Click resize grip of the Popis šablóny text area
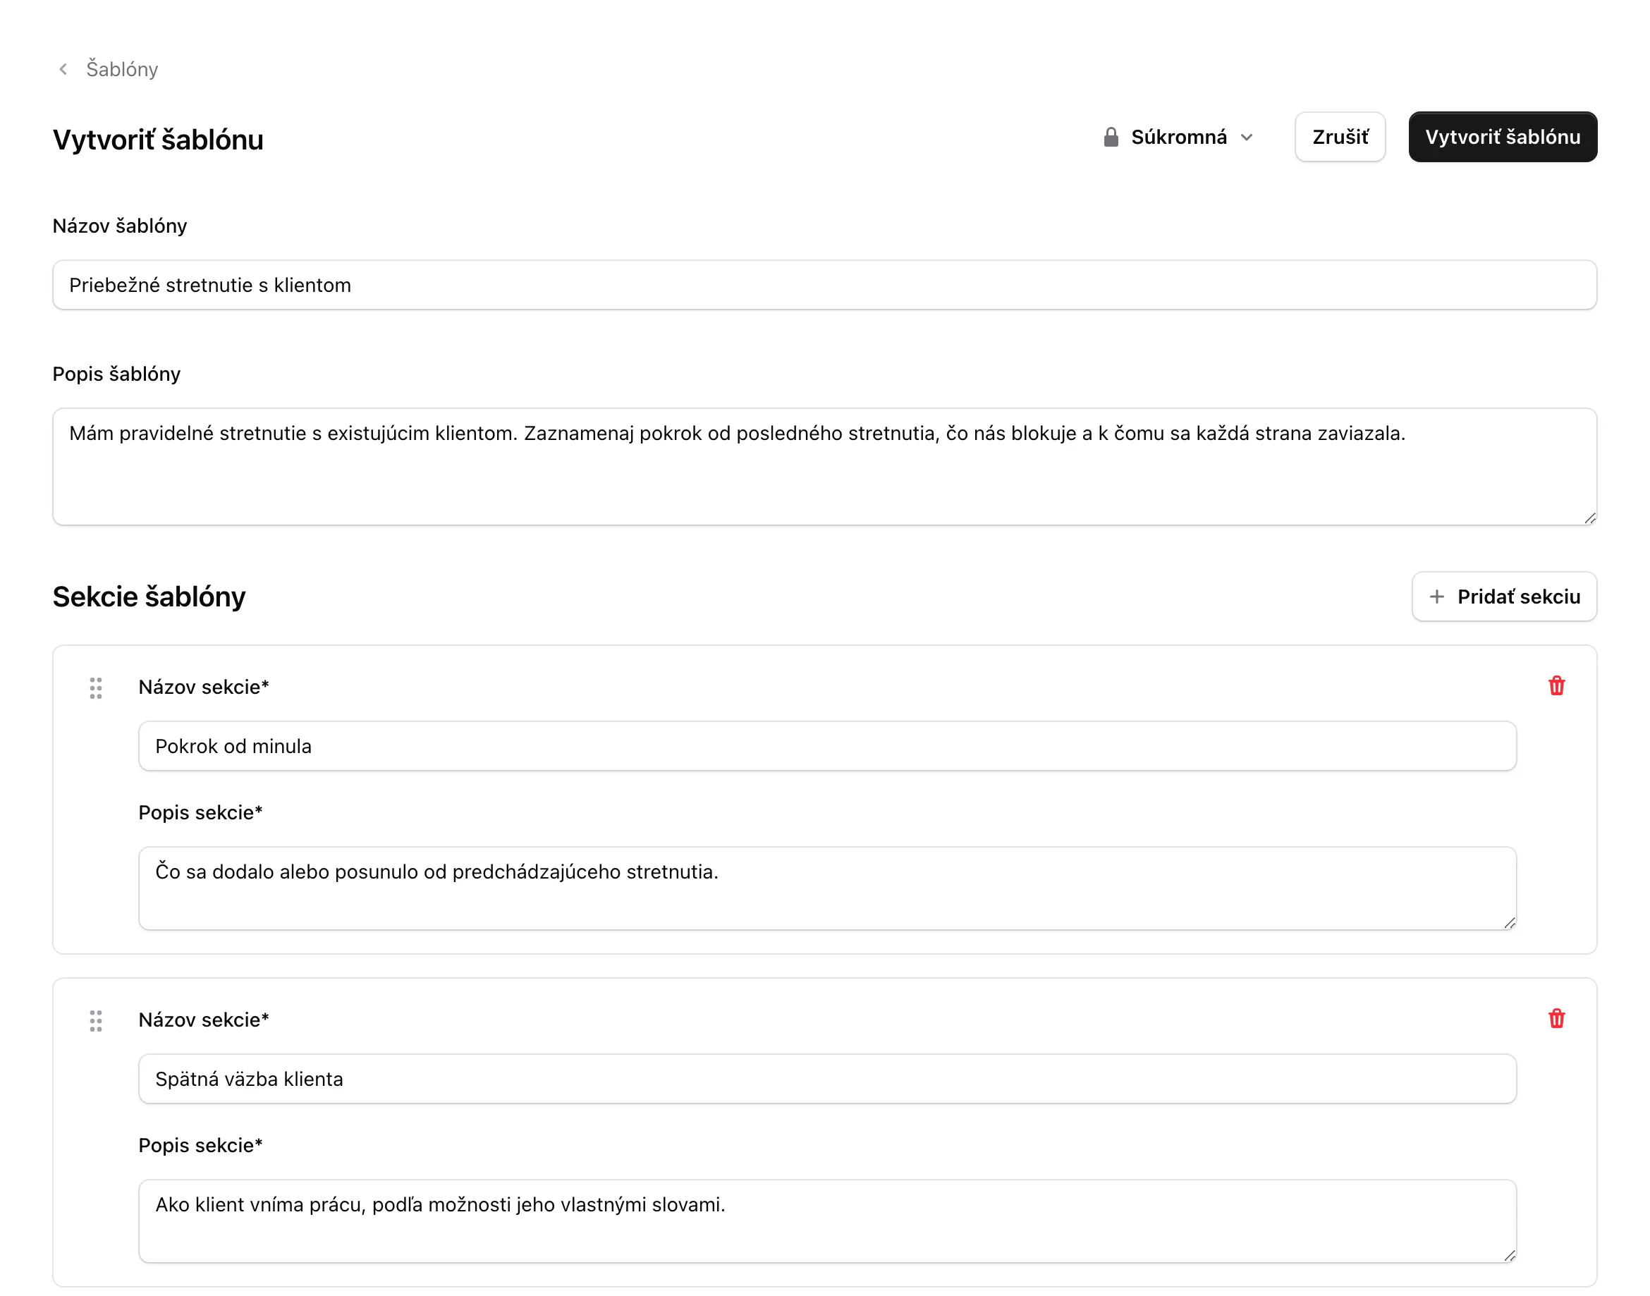This screenshot has height=1296, width=1650. tap(1589, 518)
